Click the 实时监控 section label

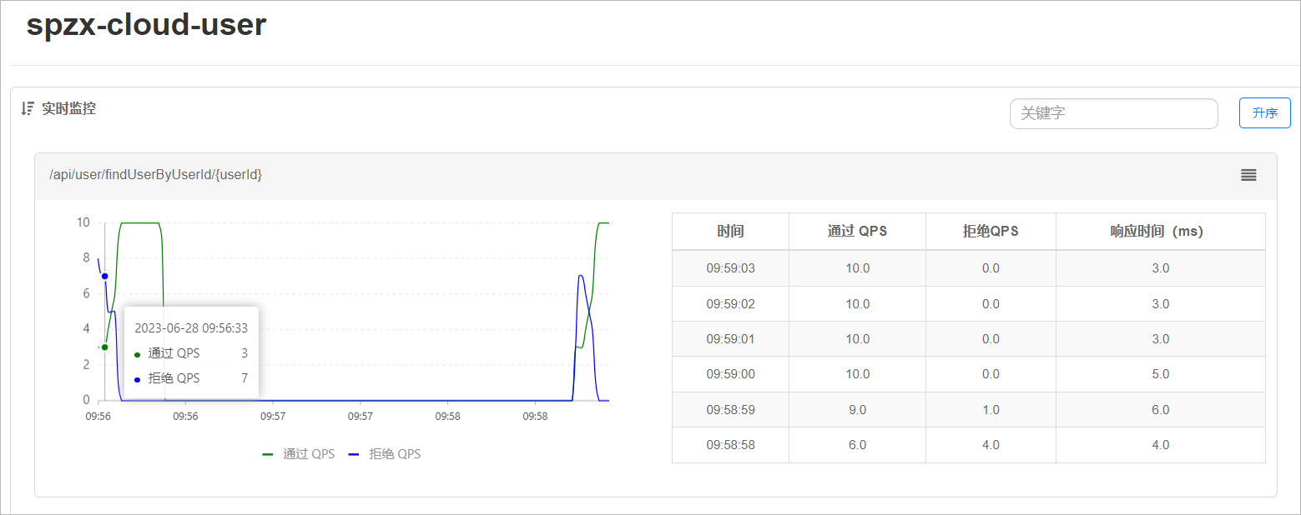point(68,108)
